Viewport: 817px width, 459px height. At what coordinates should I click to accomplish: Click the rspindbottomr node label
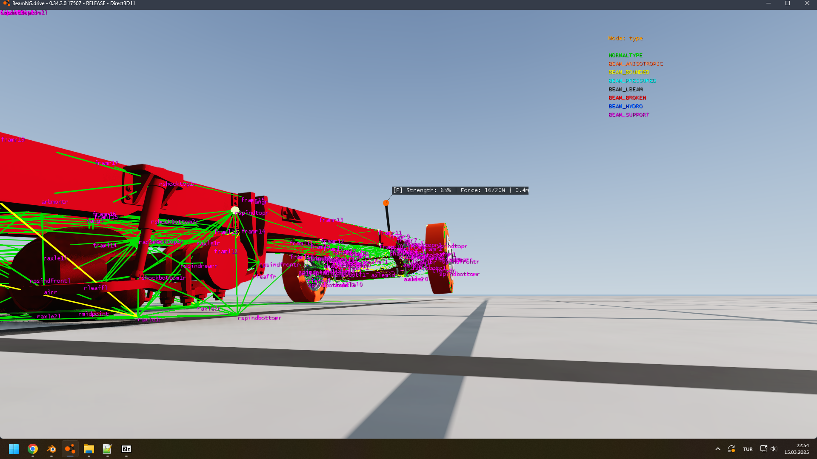pos(259,318)
